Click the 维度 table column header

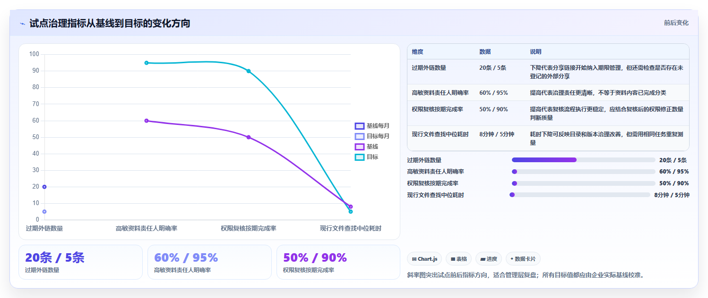[418, 52]
